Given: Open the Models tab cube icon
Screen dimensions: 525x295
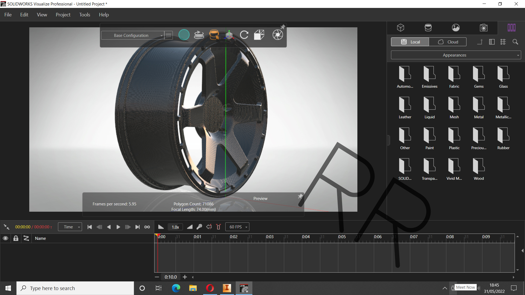Looking at the screenshot, I should pyautogui.click(x=401, y=28).
